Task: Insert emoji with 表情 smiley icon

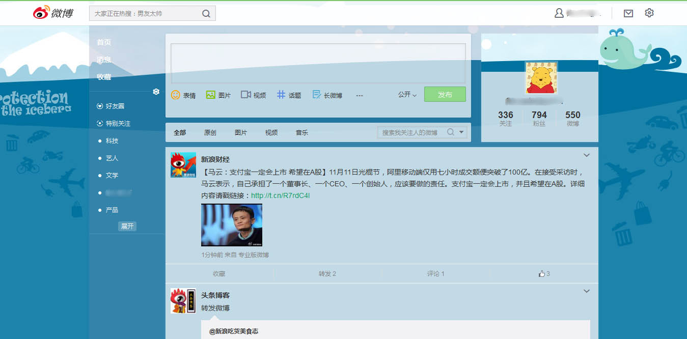Action: 176,95
